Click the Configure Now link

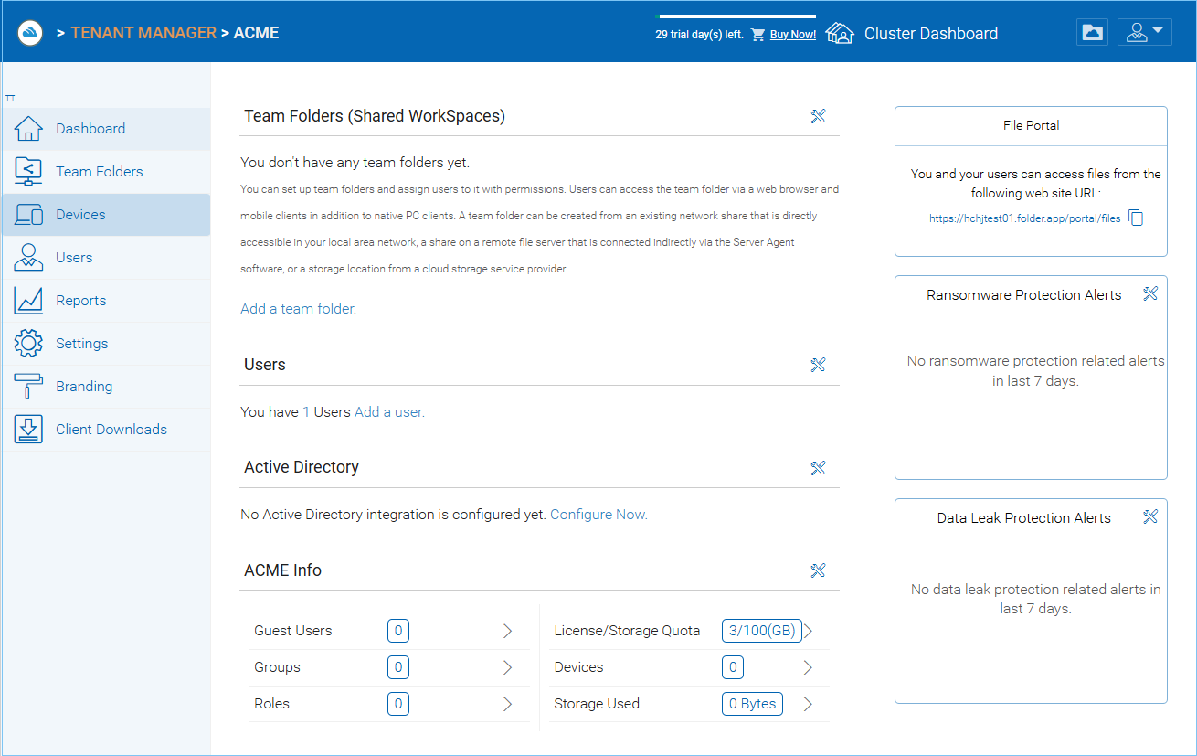598,515
